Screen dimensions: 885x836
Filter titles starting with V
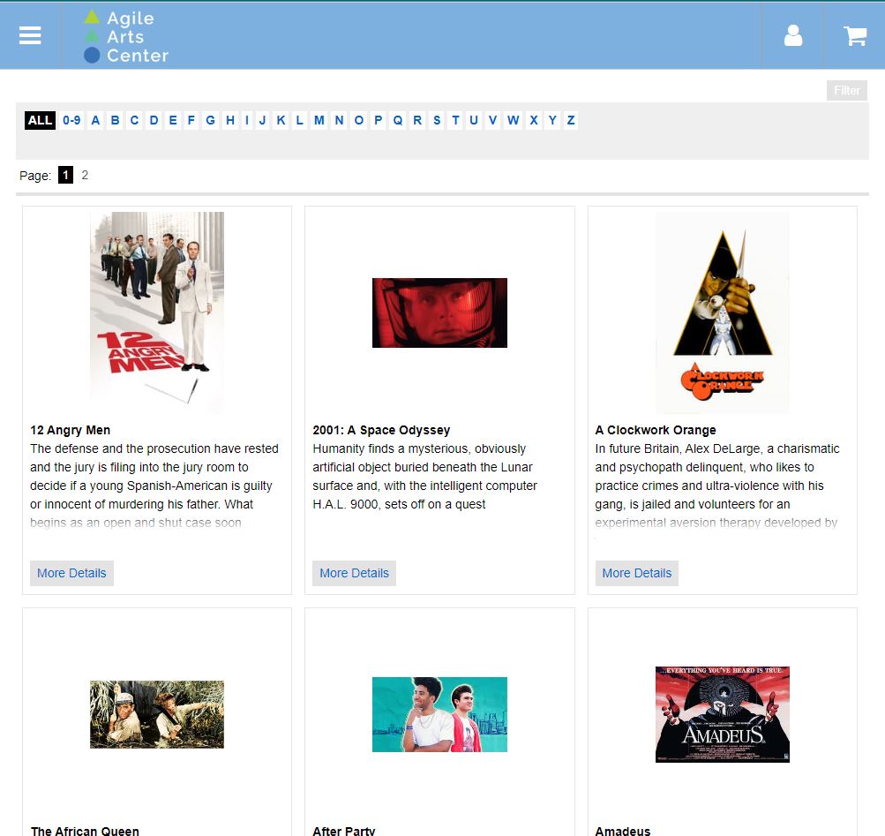tap(493, 120)
